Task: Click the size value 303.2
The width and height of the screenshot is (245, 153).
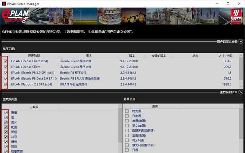Action: point(227,61)
